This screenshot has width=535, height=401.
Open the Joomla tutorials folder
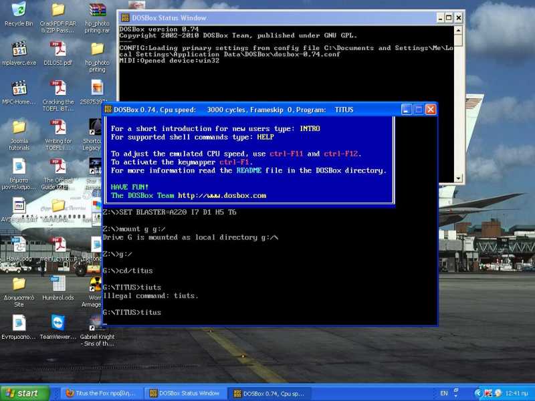(x=19, y=128)
